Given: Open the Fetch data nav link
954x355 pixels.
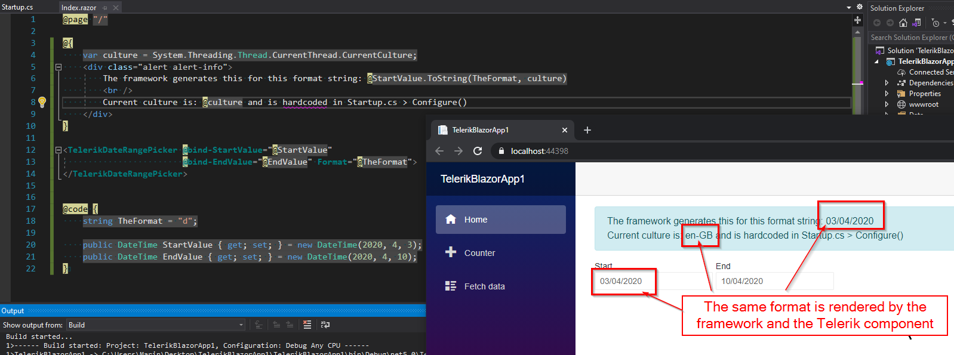Looking at the screenshot, I should (501, 286).
